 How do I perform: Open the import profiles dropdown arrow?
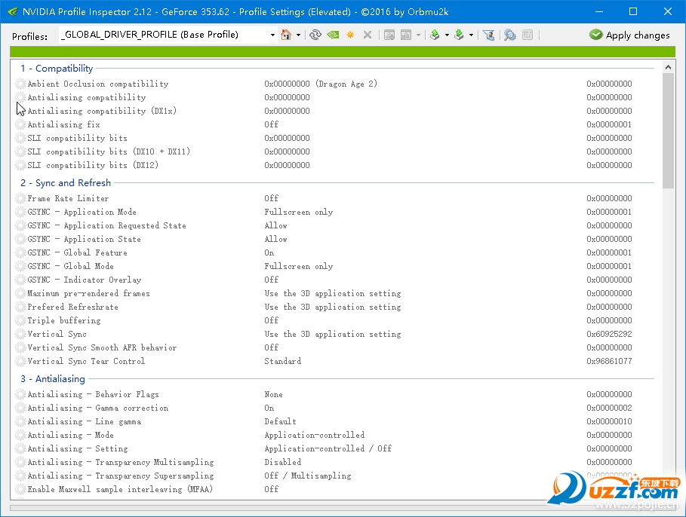click(x=471, y=35)
